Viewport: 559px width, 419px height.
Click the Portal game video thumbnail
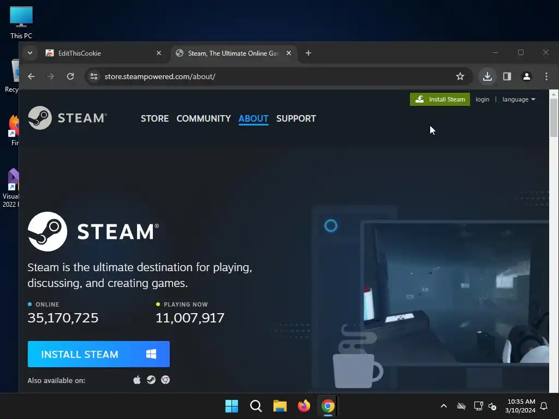(456, 292)
